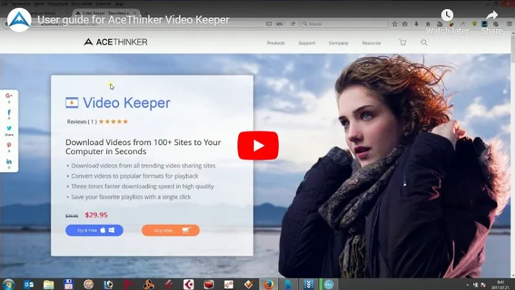
Task: Click the bookmarks library icon in toolbar
Action: 405,24
